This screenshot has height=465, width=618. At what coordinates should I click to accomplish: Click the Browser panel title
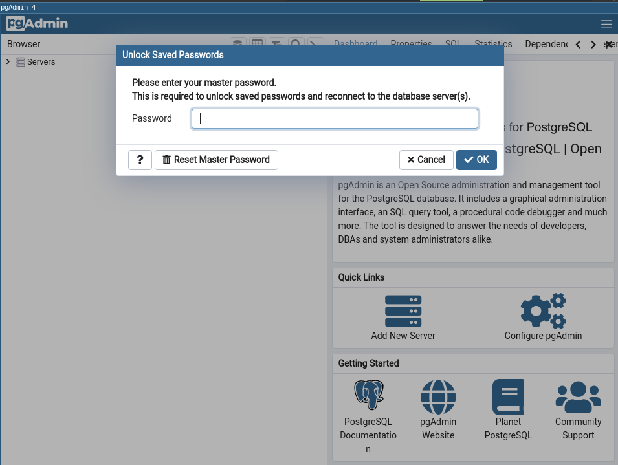(x=24, y=44)
